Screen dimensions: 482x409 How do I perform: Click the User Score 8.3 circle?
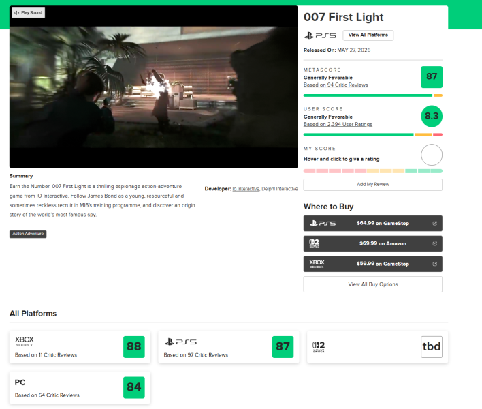[x=431, y=117]
